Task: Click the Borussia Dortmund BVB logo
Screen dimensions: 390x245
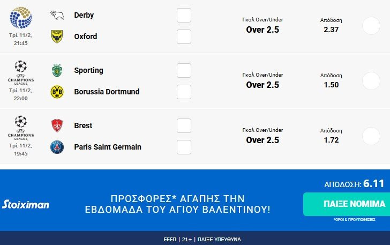Action: pyautogui.click(x=57, y=92)
